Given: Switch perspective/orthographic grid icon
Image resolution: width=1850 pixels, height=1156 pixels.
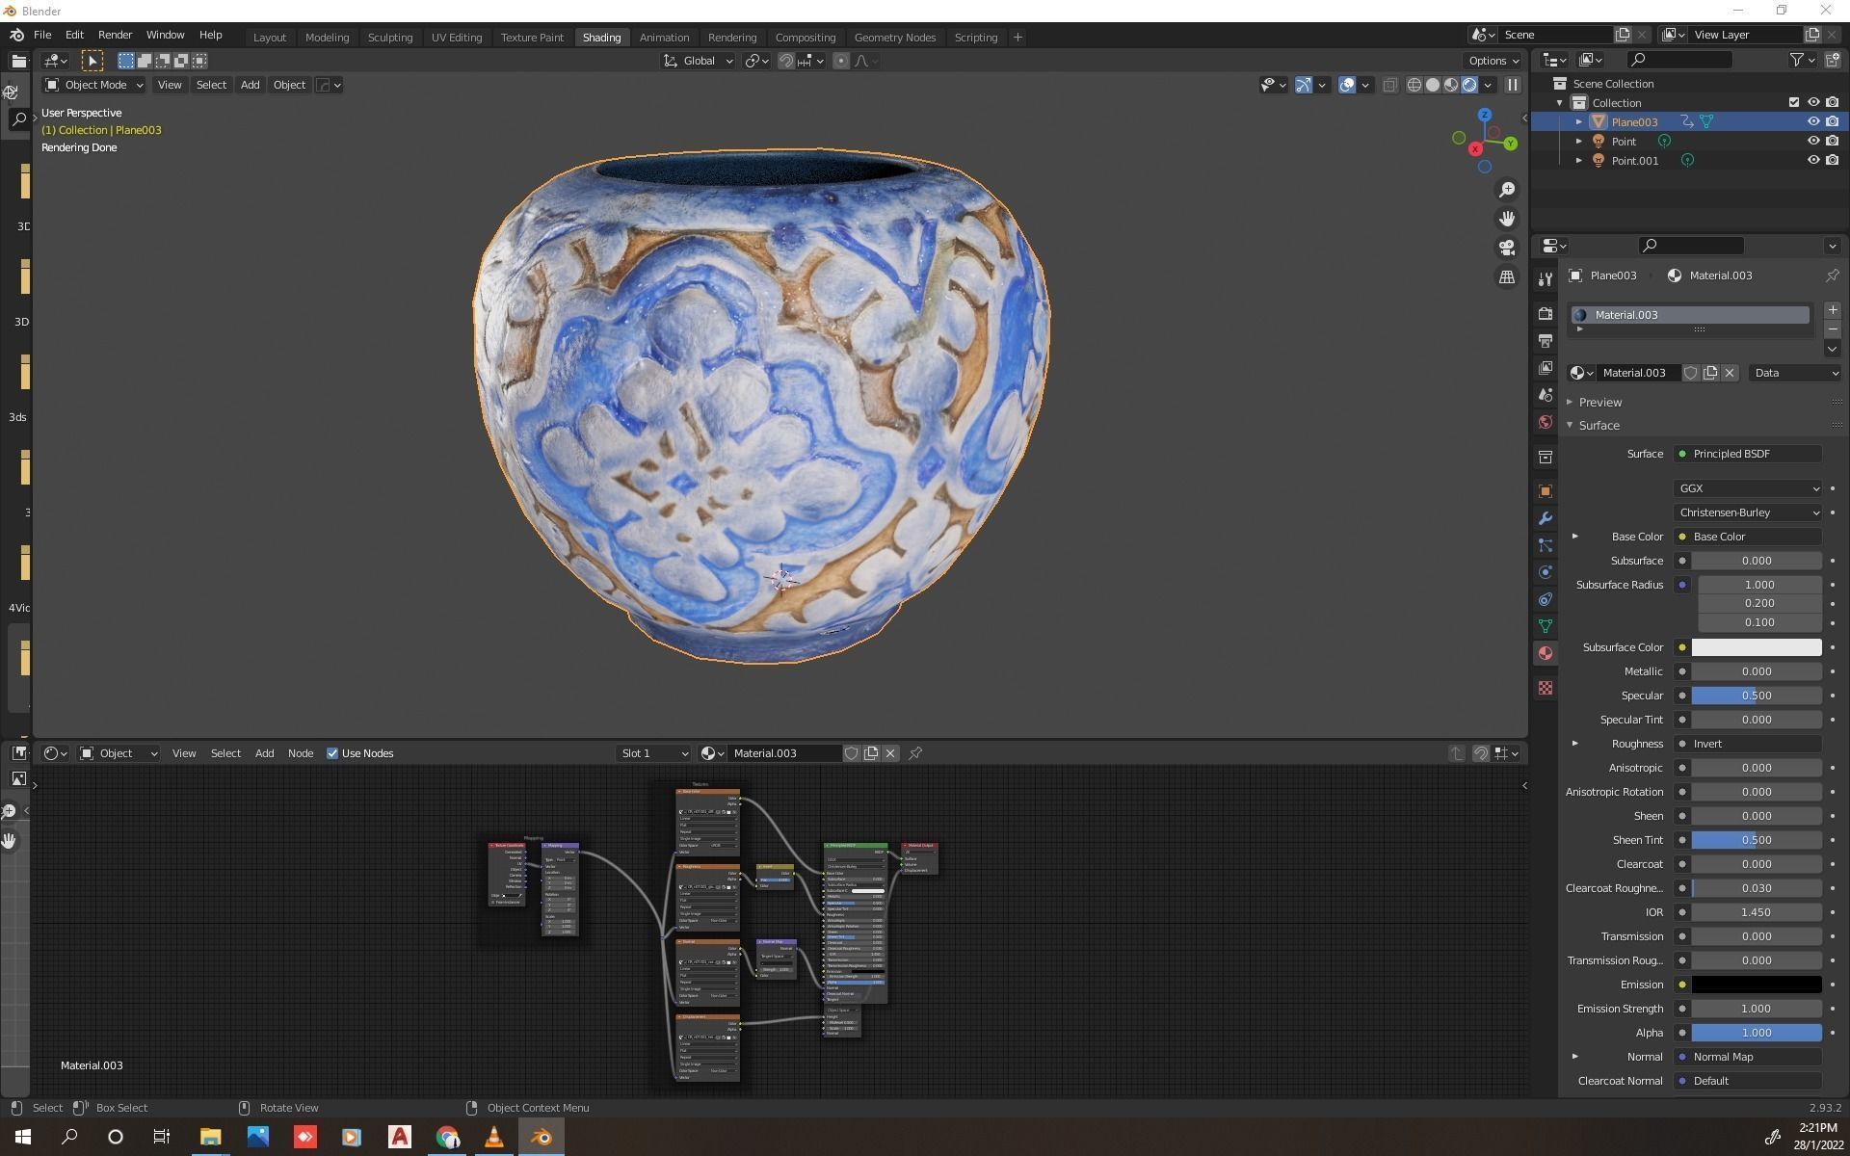Looking at the screenshot, I should tap(1507, 276).
